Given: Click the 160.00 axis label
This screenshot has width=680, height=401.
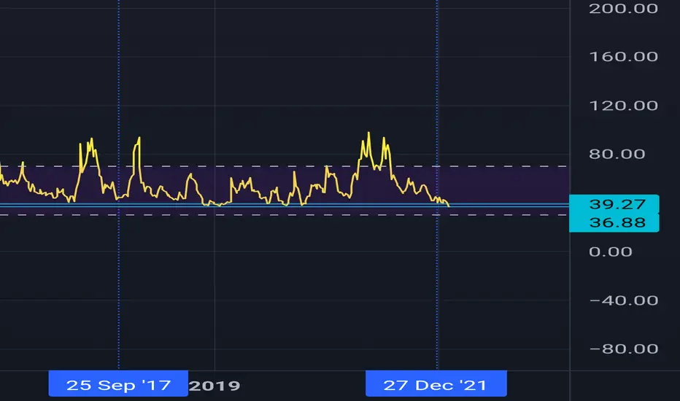Looking at the screenshot, I should click(624, 56).
